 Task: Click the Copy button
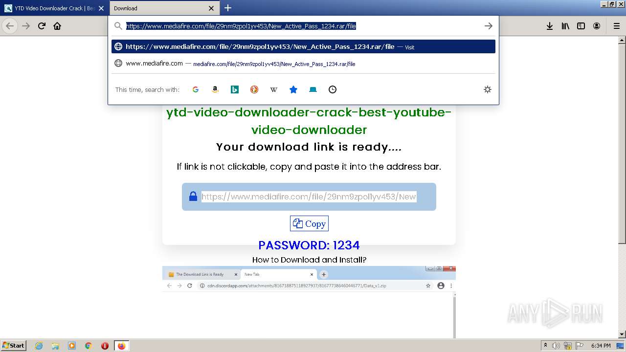coord(309,223)
